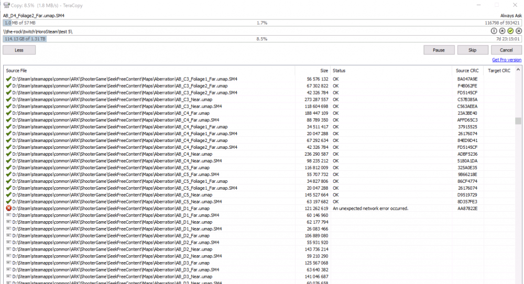Click the source CRC value 8D357FE3
524x284 pixels.
tap(467, 202)
